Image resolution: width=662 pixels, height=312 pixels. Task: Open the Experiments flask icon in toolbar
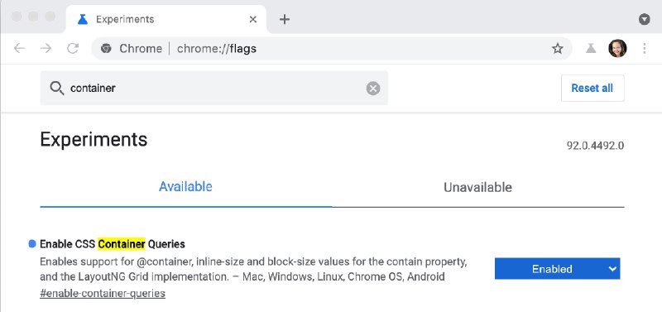(591, 49)
